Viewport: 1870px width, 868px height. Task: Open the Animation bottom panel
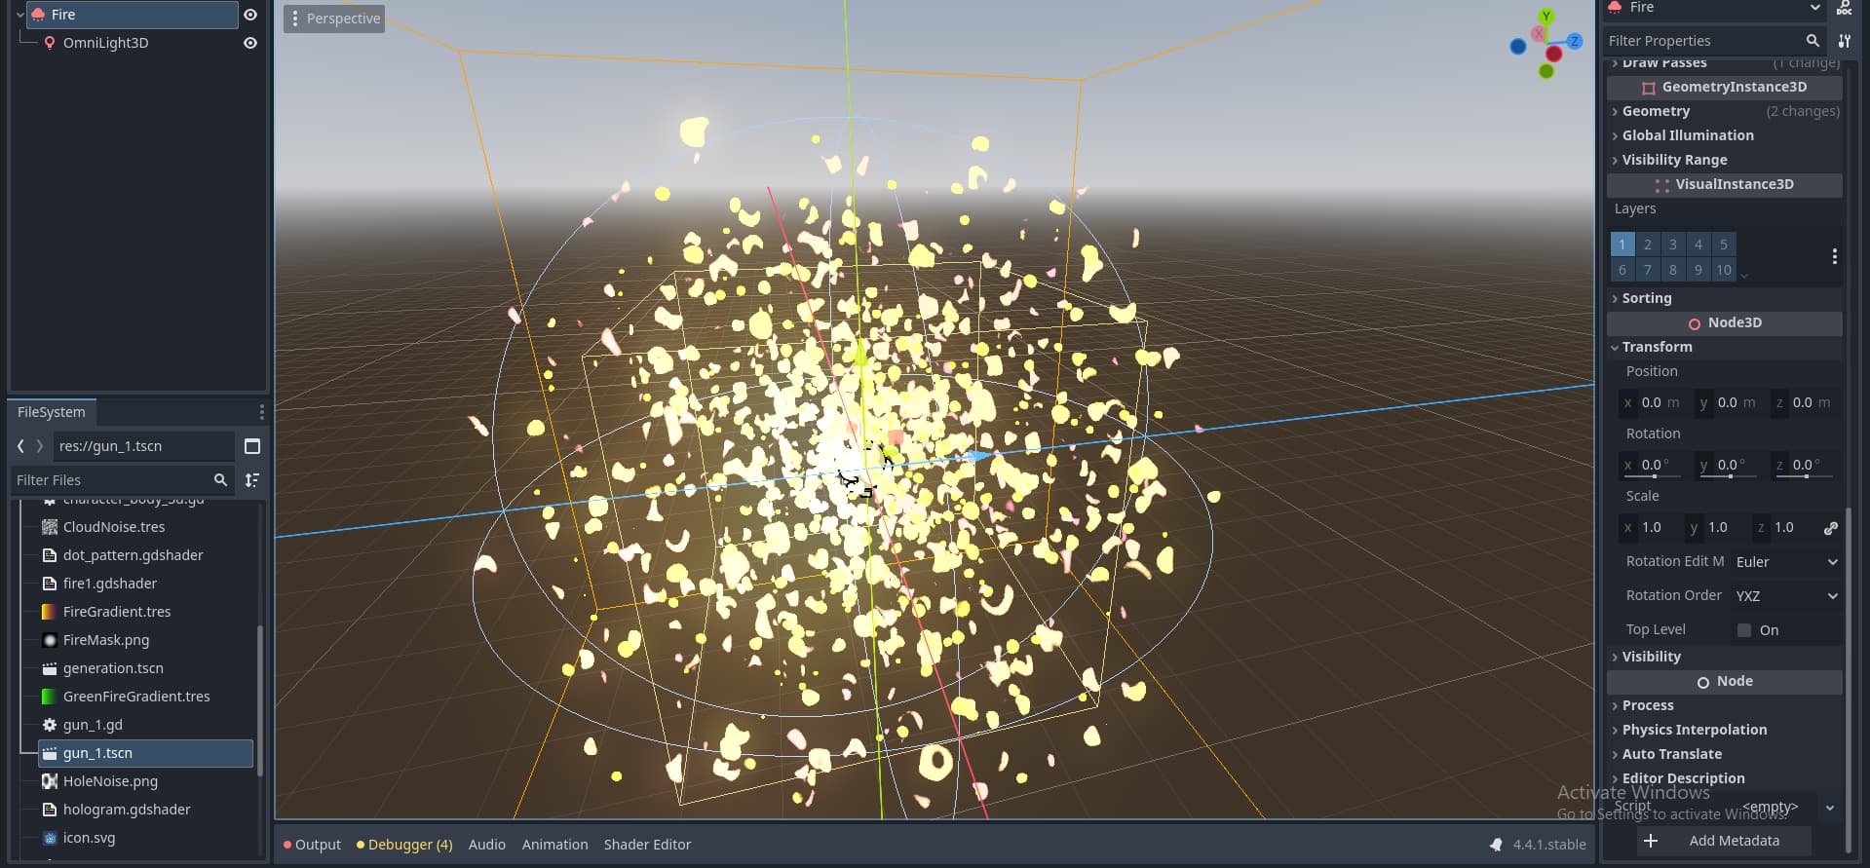click(554, 845)
